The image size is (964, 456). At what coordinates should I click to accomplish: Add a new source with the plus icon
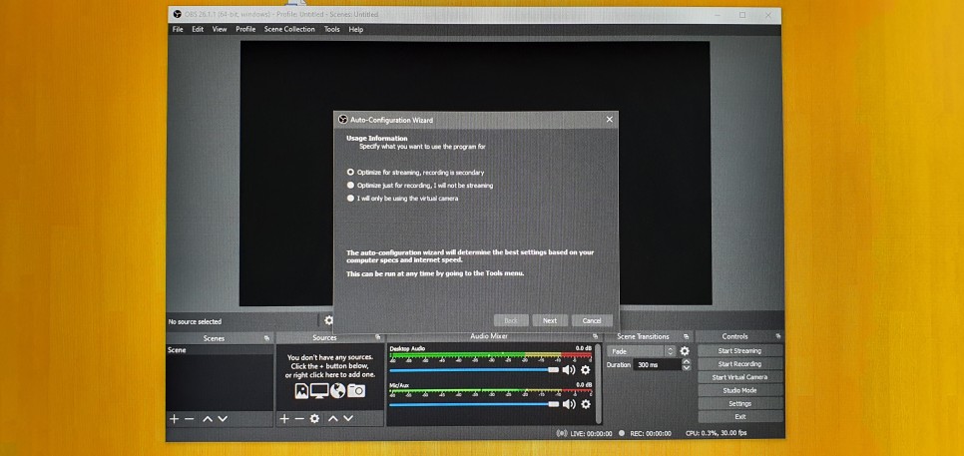click(x=284, y=418)
